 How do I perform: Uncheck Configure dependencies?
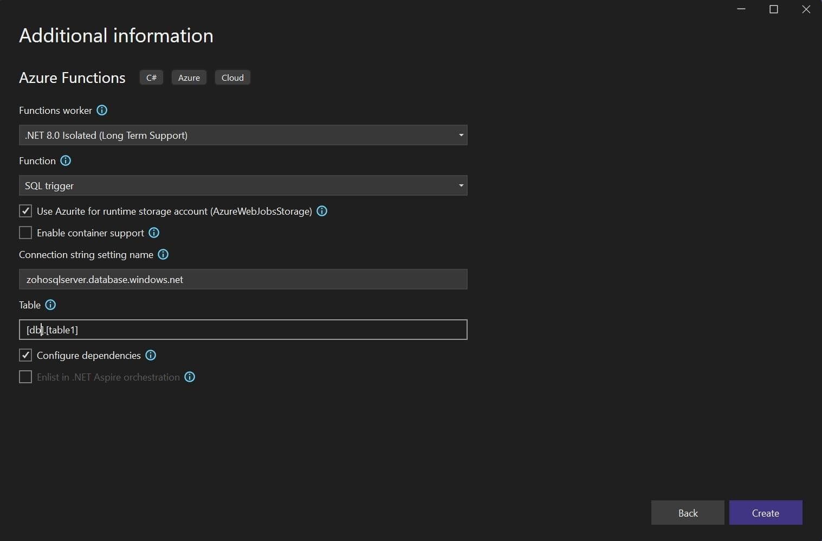[25, 355]
